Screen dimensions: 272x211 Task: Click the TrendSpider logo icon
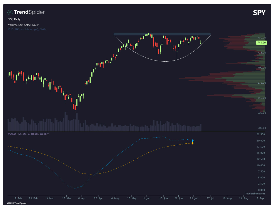[10, 12]
